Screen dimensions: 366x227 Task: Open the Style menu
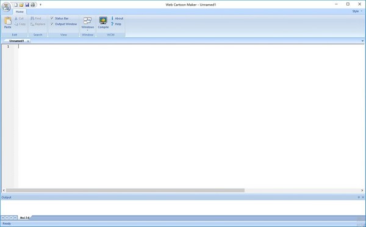(357, 11)
